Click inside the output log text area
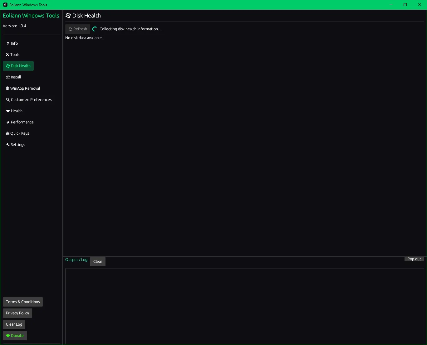This screenshot has height=345, width=427. [x=244, y=306]
